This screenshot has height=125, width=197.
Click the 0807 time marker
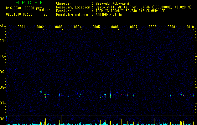[133, 27]
